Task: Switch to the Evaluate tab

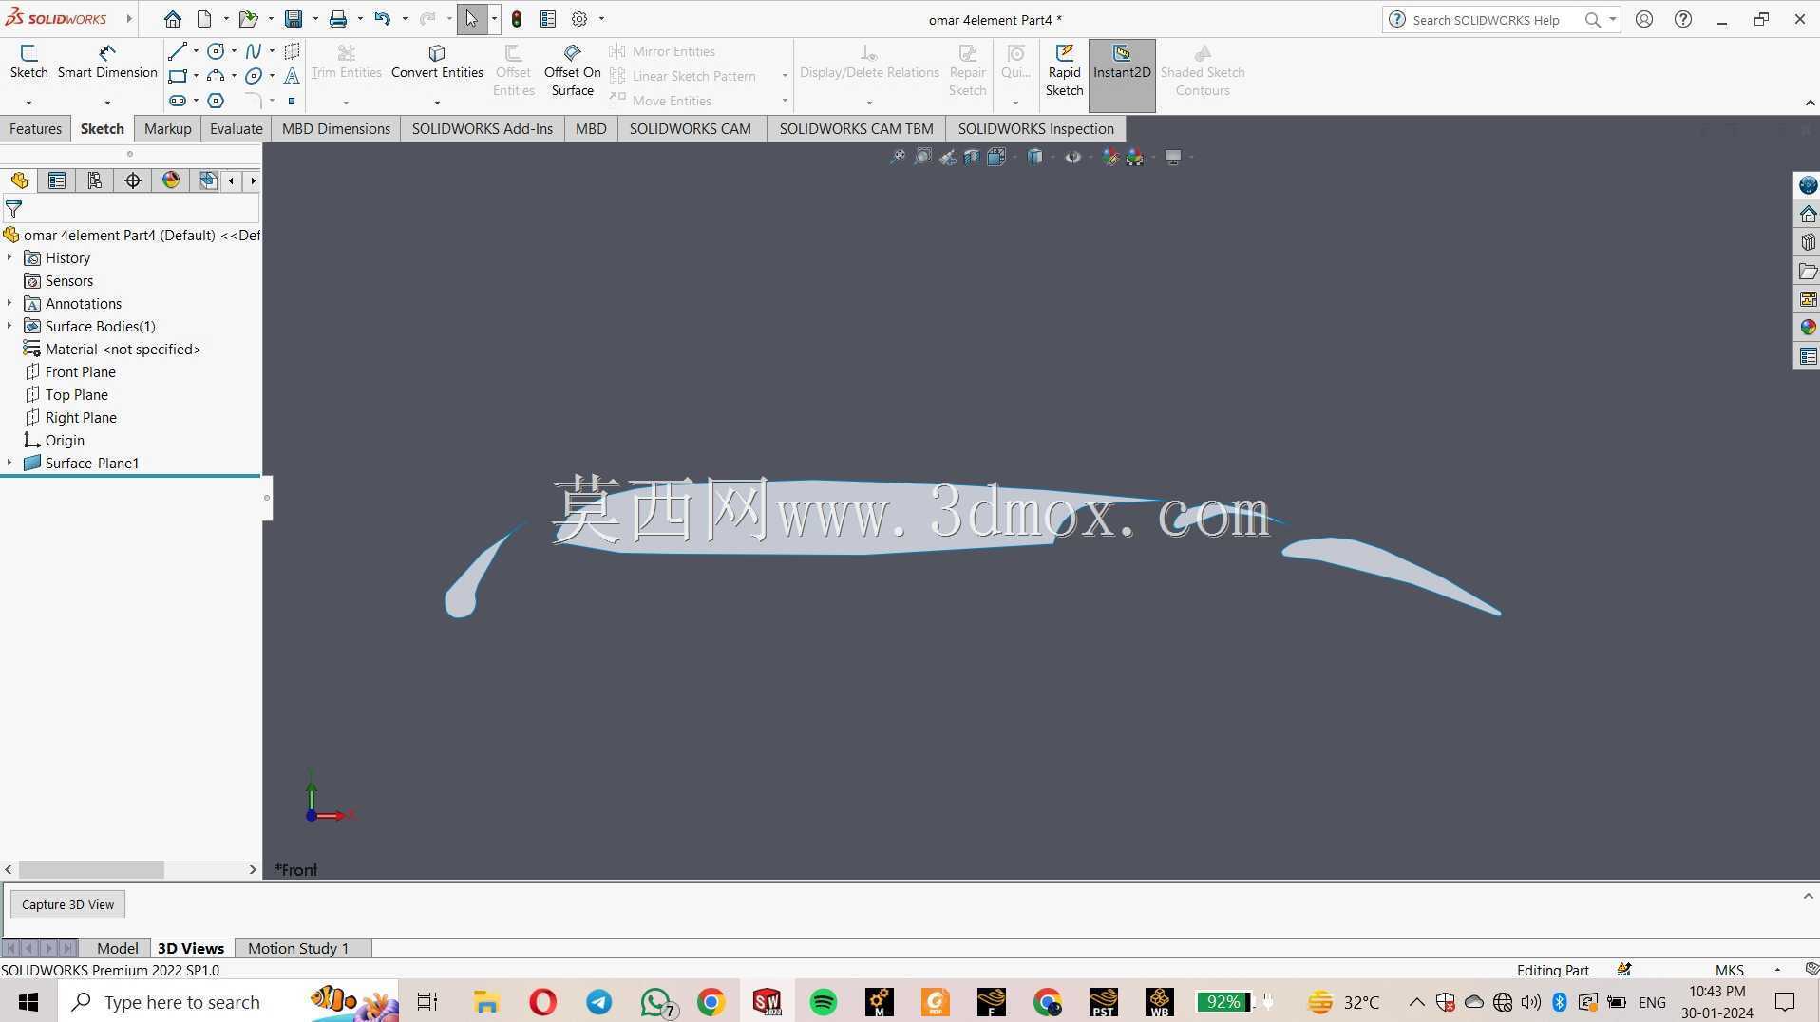Action: point(236,128)
